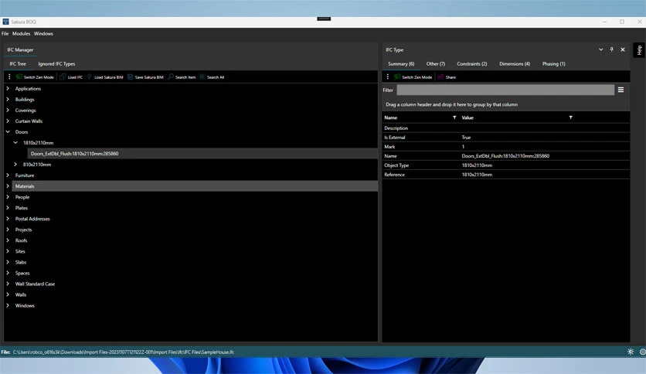Click the Save Sakura BIM icon

(130, 77)
